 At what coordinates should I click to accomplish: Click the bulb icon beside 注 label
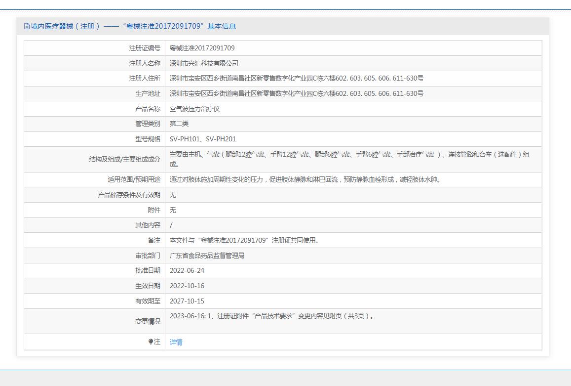(151, 342)
